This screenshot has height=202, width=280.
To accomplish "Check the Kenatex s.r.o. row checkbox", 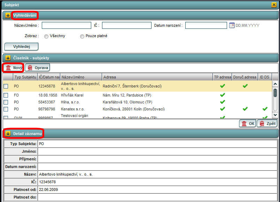I will point(6,109).
